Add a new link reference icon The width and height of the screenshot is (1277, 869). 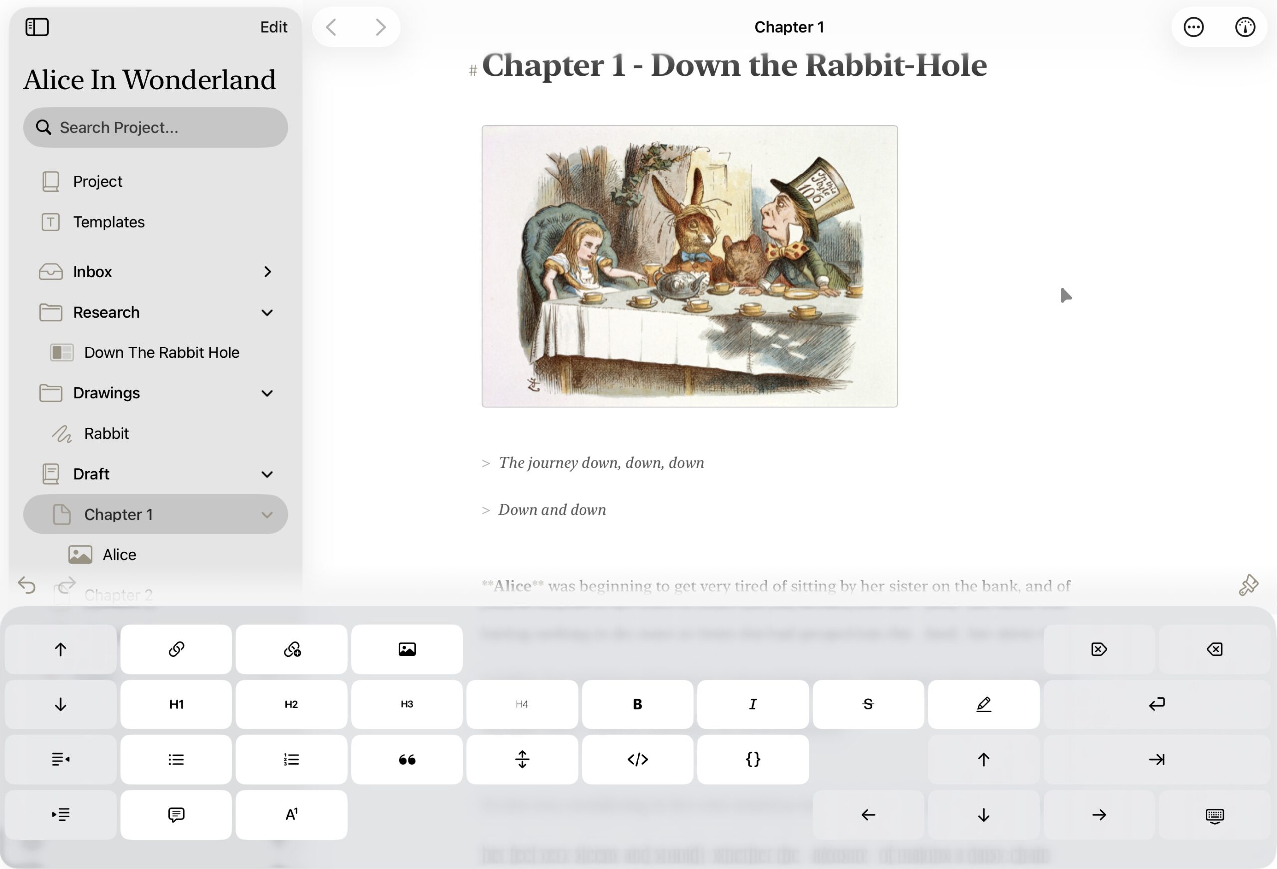pos(291,649)
